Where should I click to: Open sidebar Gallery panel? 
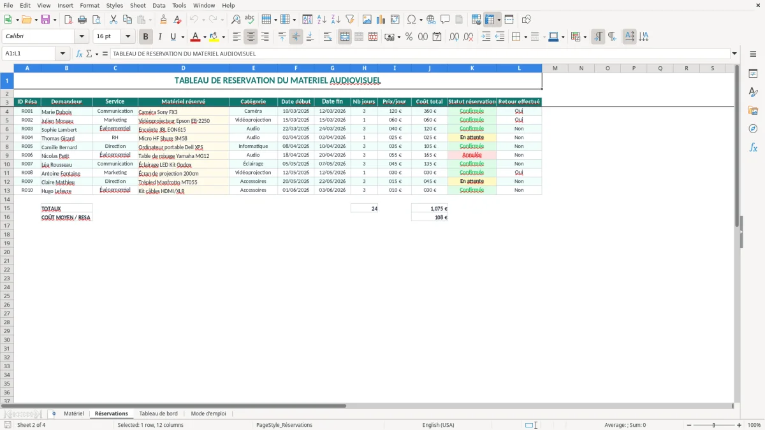(753, 110)
